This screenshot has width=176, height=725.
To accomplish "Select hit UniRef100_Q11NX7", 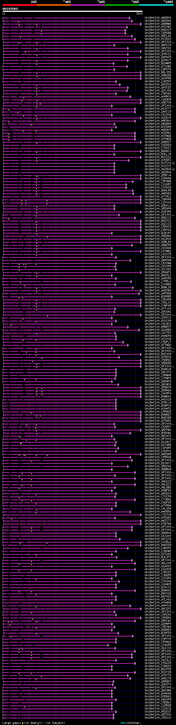I will 158,442.
